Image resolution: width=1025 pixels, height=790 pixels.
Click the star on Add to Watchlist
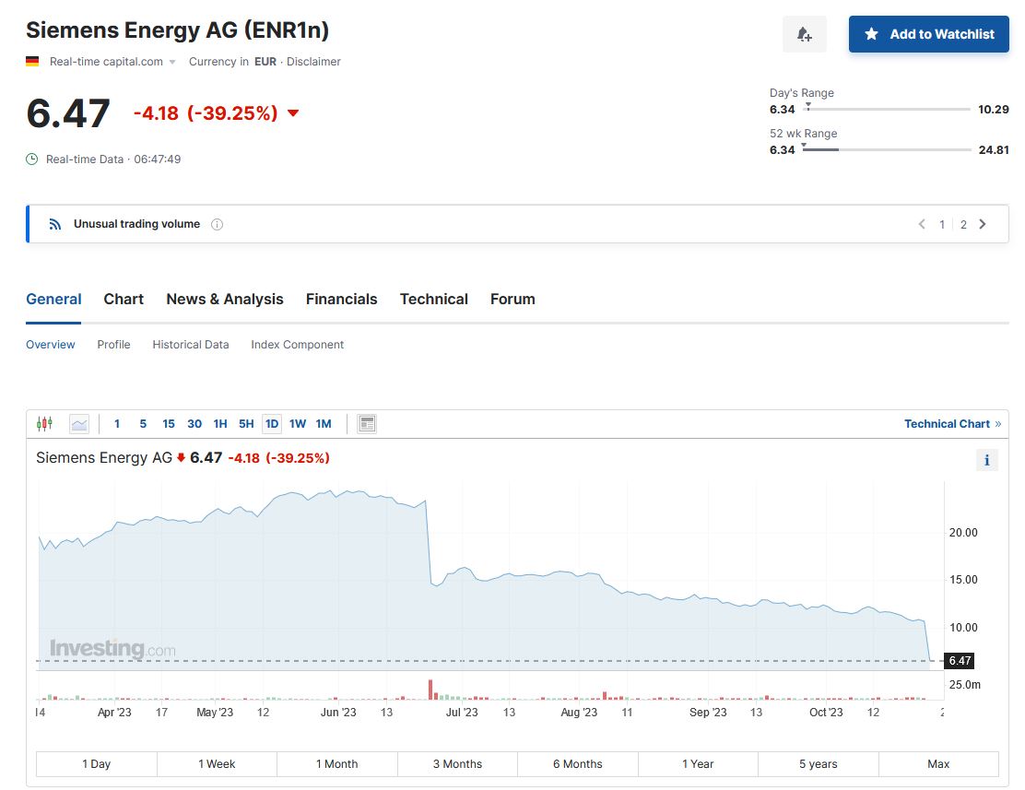(870, 34)
